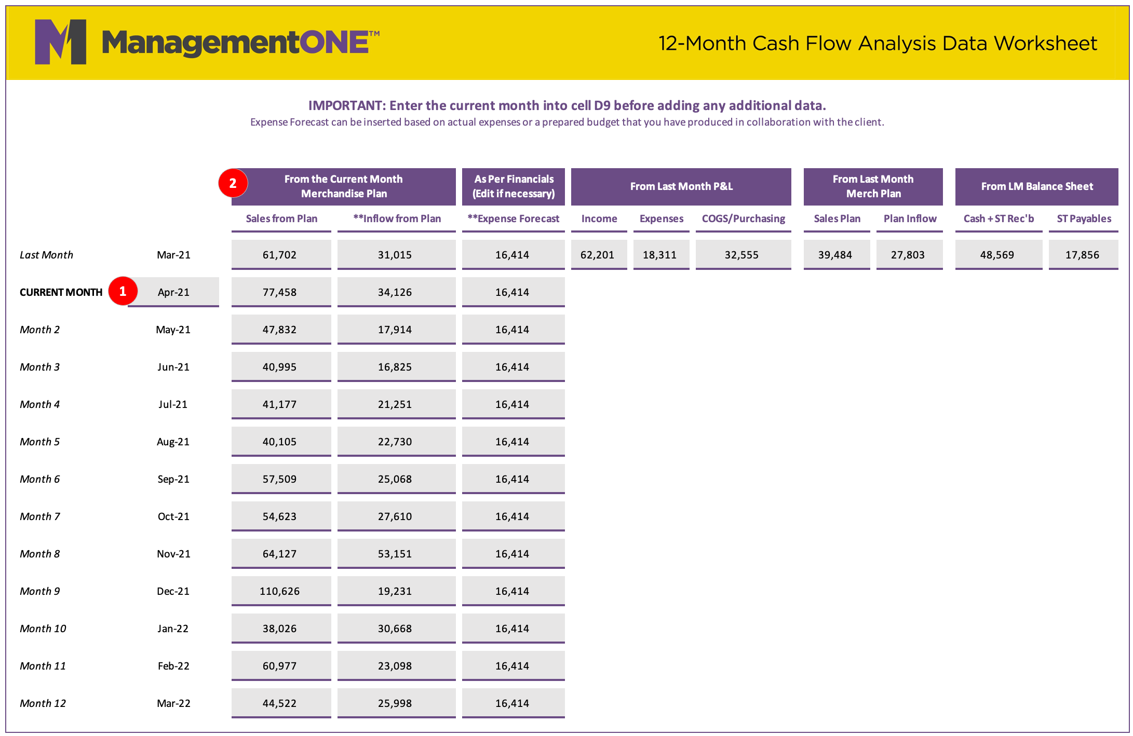Select the Income cell showing 62,201

tap(599, 254)
